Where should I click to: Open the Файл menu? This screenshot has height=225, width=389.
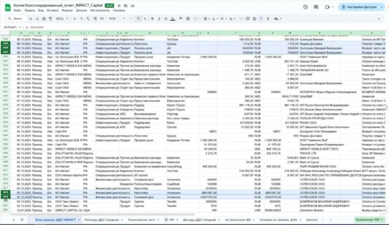(17, 10)
